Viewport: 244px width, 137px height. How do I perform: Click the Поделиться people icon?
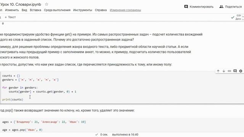tap(221, 7)
